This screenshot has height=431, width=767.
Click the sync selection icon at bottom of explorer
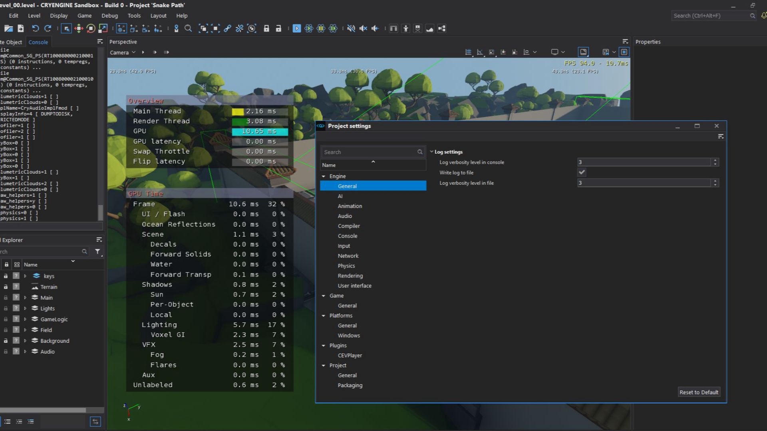[x=95, y=421]
